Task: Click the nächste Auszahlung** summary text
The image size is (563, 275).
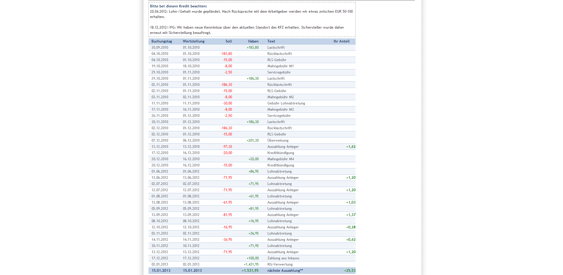Action: (285, 271)
